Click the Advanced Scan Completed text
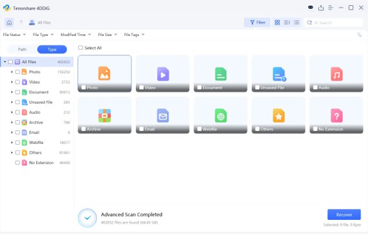The width and height of the screenshot is (368, 234). click(x=131, y=215)
